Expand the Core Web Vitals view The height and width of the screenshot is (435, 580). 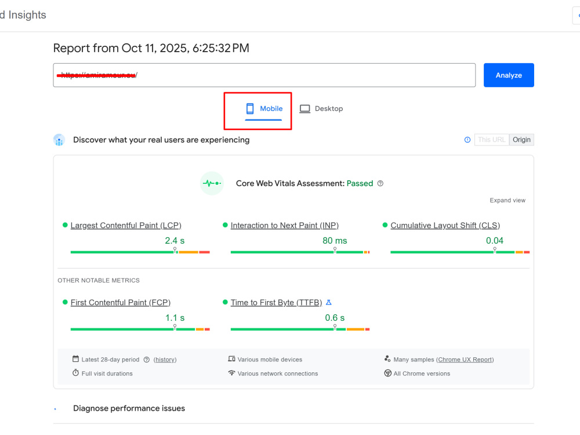coord(507,200)
